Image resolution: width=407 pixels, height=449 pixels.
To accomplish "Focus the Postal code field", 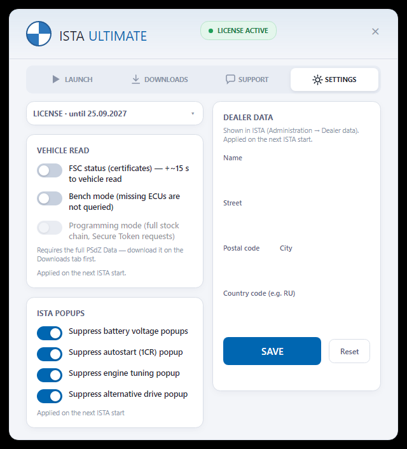I will click(249, 267).
